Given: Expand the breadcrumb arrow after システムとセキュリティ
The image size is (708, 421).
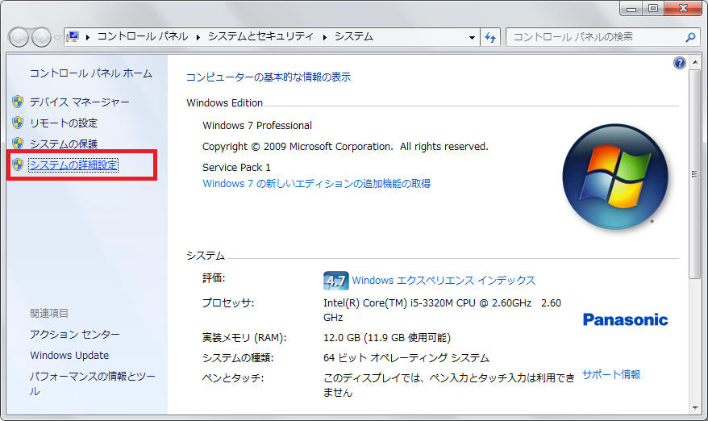Looking at the screenshot, I should pyautogui.click(x=325, y=37).
